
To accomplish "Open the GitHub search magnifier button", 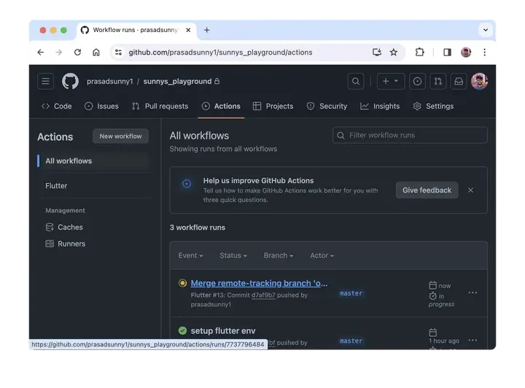I will coord(356,81).
